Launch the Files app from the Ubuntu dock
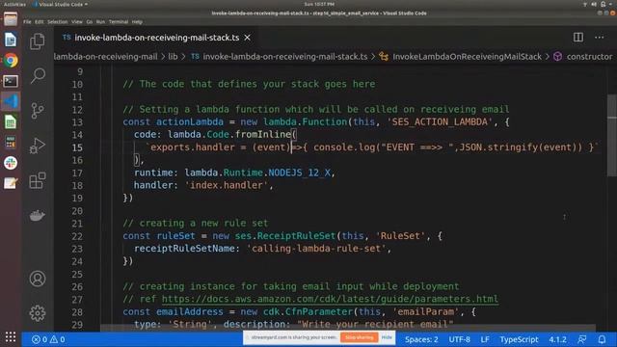 pyautogui.click(x=11, y=19)
